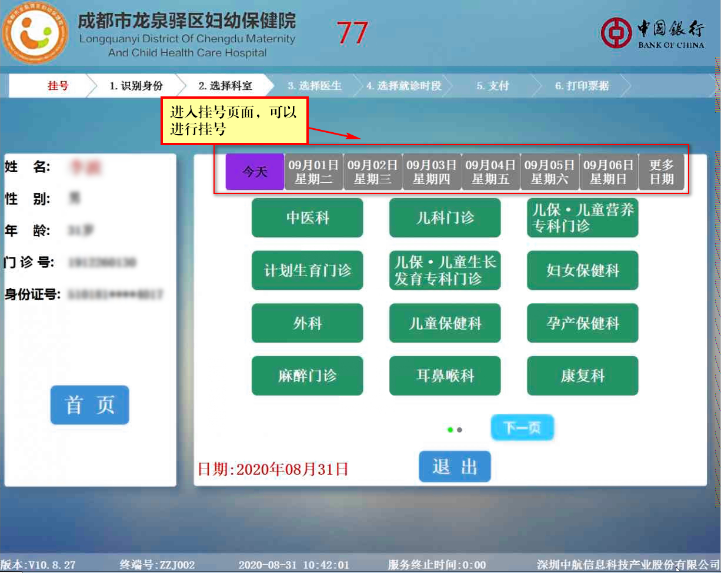Go to next page with 下一页
Screen dimensions: 721x573
[522, 428]
